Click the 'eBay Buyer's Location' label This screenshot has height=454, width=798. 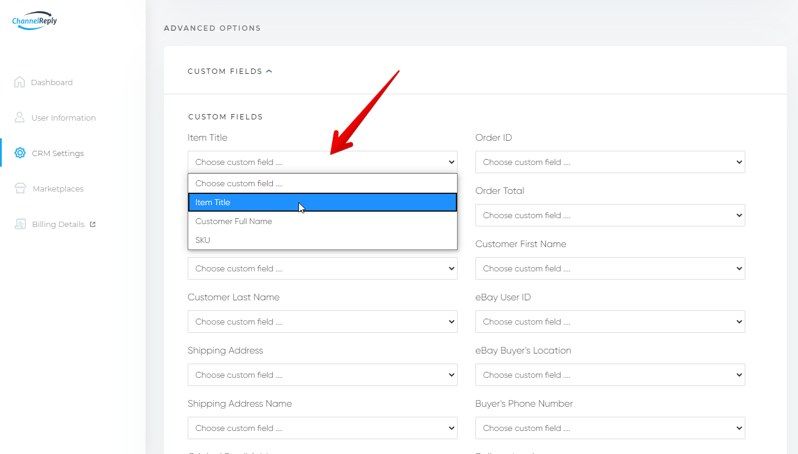coord(523,350)
